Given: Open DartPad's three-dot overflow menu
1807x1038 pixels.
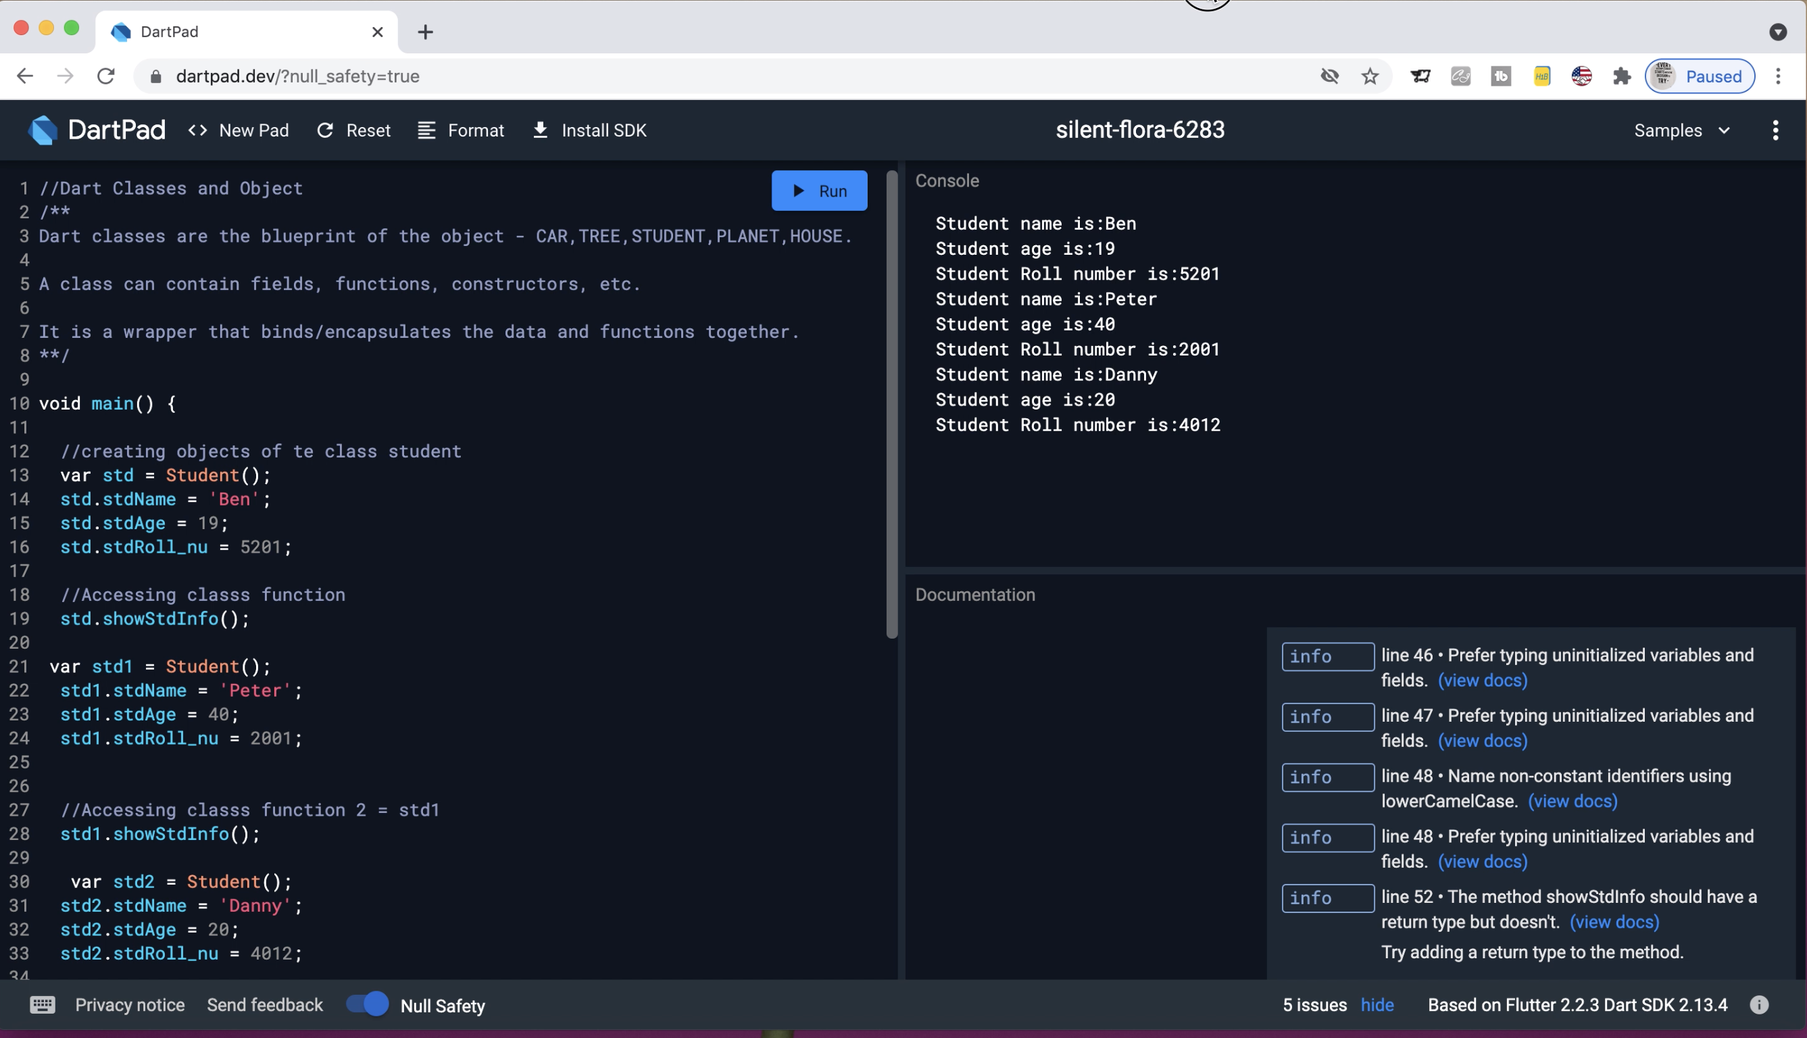Looking at the screenshot, I should point(1776,130).
